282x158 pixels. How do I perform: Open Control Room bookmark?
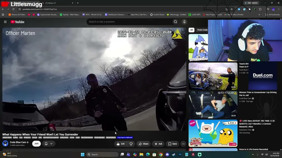coord(157,15)
